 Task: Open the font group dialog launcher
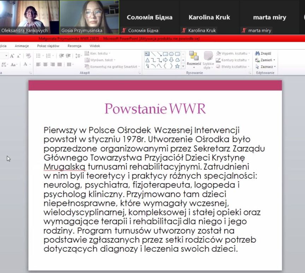click(x=30, y=73)
